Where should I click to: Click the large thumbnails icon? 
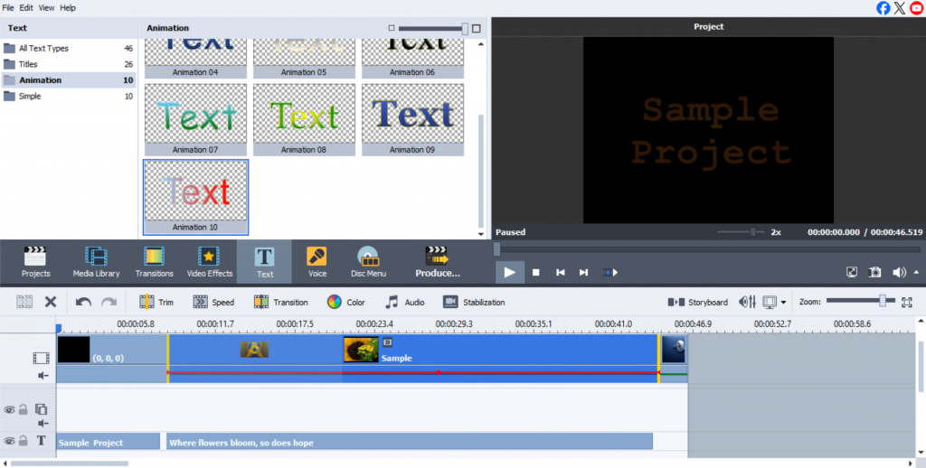point(476,28)
